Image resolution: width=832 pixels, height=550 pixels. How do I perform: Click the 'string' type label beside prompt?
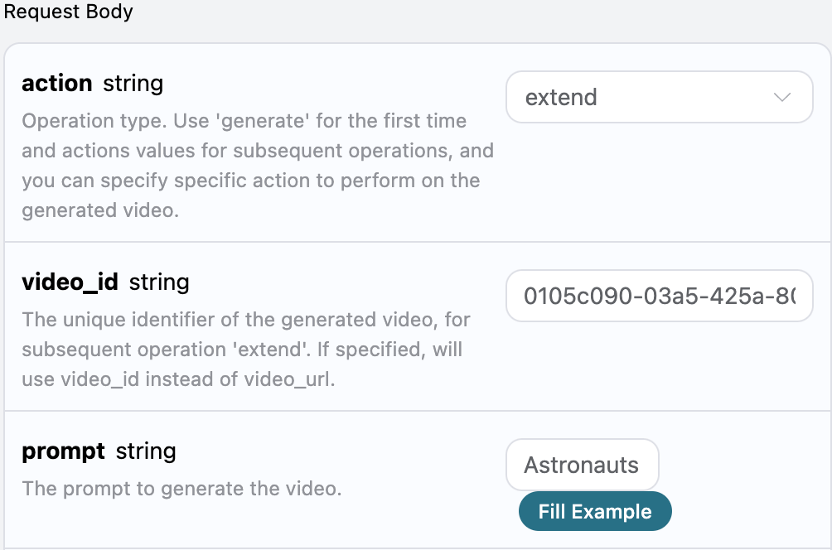coord(146,451)
